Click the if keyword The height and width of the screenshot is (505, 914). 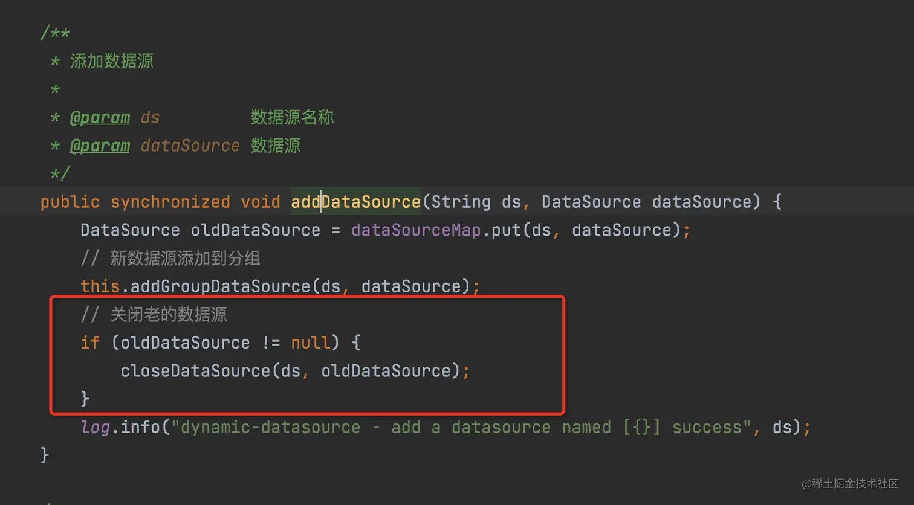pos(90,343)
